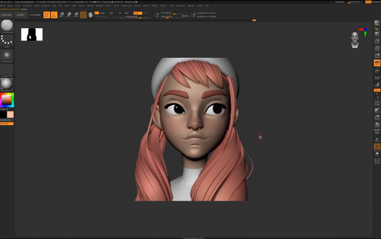Choose the Scale transform tool

(x=69, y=15)
